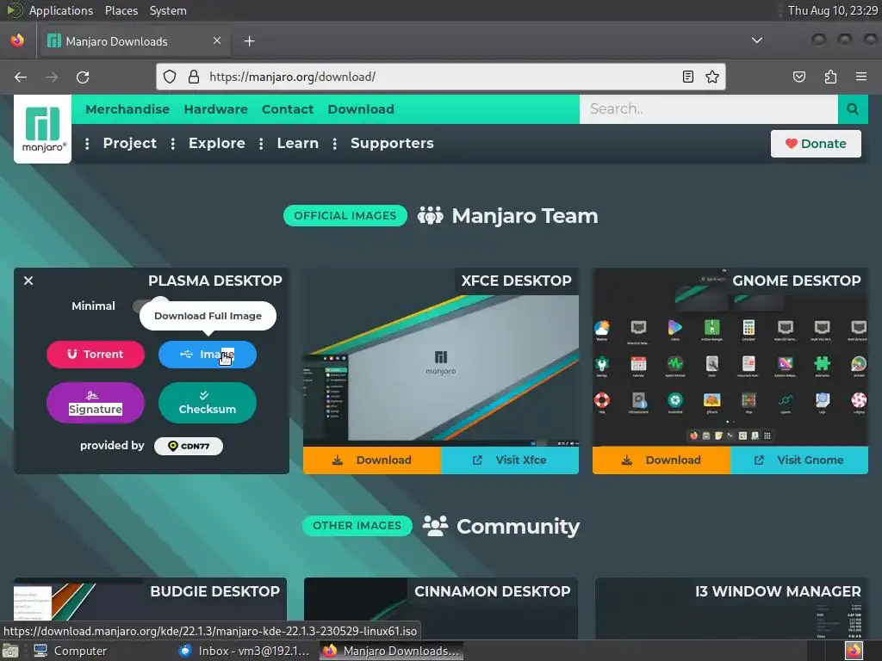
Task: Open a new tab with plus button
Action: click(250, 41)
